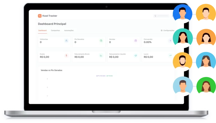The height and width of the screenshot is (123, 216).
Task: Click the male avatar on blue circle
Action: click(x=183, y=14)
